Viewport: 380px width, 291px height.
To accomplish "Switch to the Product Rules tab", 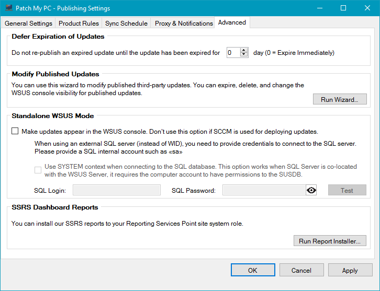I will tap(79, 23).
